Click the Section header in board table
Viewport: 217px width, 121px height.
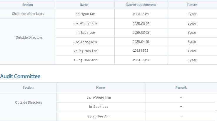[28, 5]
